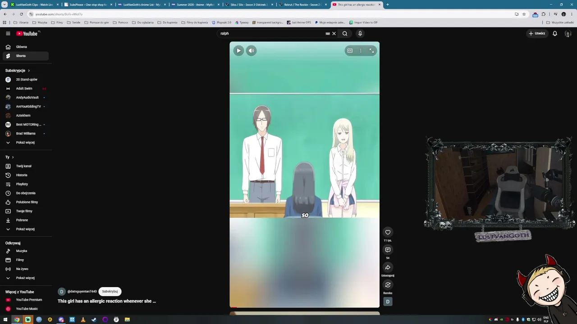Expand Pokaż więcej under Pobrane
Image resolution: width=577 pixels, height=324 pixels.
tap(26, 229)
